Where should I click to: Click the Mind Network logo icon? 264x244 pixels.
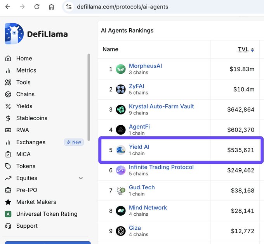(121, 211)
